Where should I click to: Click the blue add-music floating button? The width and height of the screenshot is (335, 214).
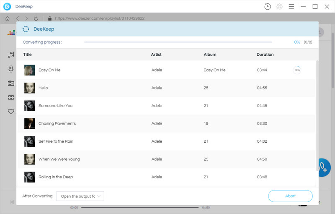pos(325,167)
